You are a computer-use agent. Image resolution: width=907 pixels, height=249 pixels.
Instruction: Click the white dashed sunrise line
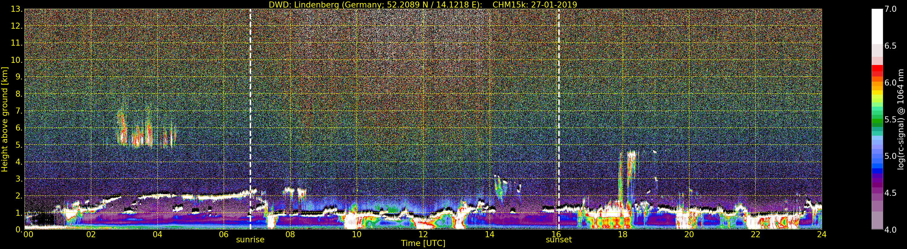coord(250,119)
